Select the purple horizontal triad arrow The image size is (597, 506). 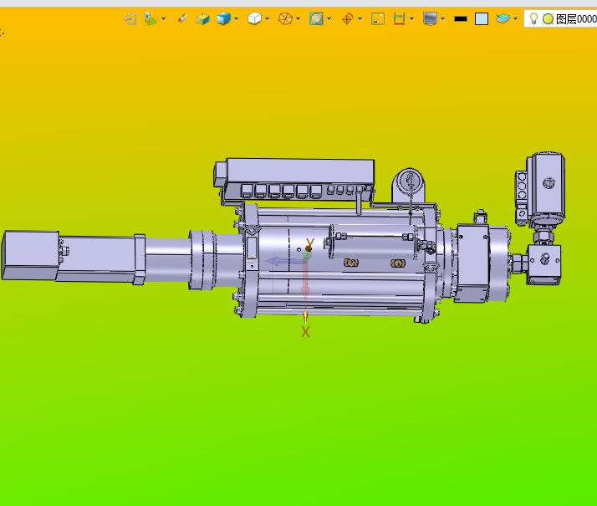285,261
